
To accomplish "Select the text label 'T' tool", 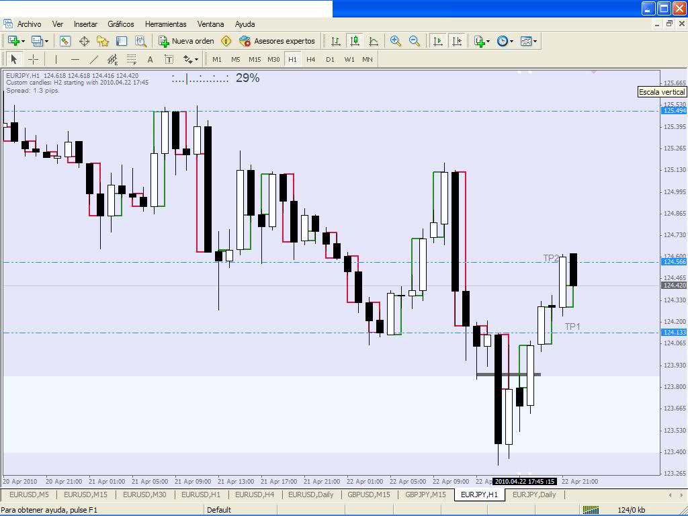I will click(169, 59).
